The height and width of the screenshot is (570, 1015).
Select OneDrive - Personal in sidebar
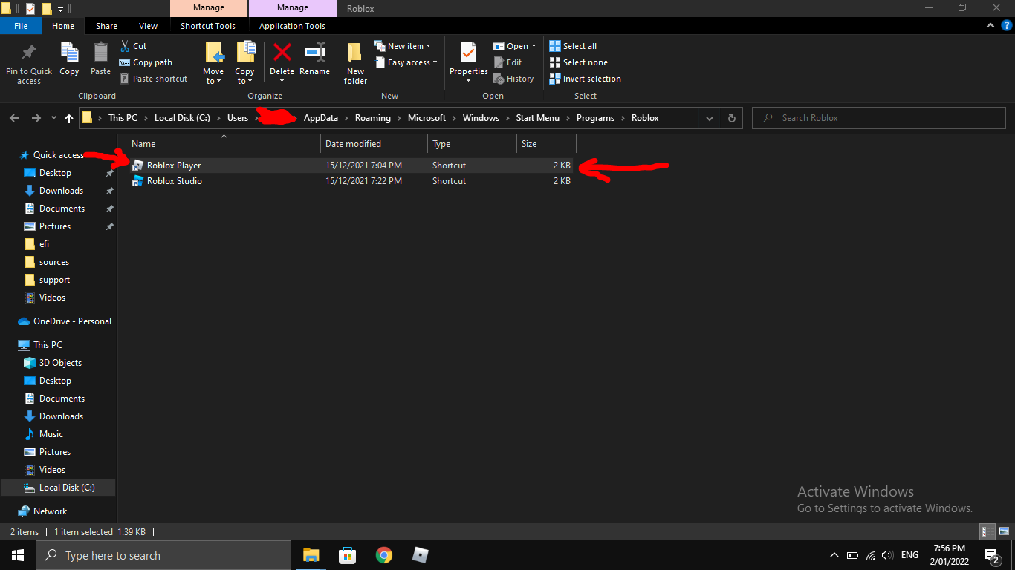pyautogui.click(x=72, y=321)
